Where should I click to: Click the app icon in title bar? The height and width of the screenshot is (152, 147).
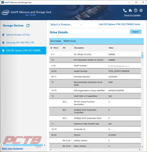click(3, 2)
